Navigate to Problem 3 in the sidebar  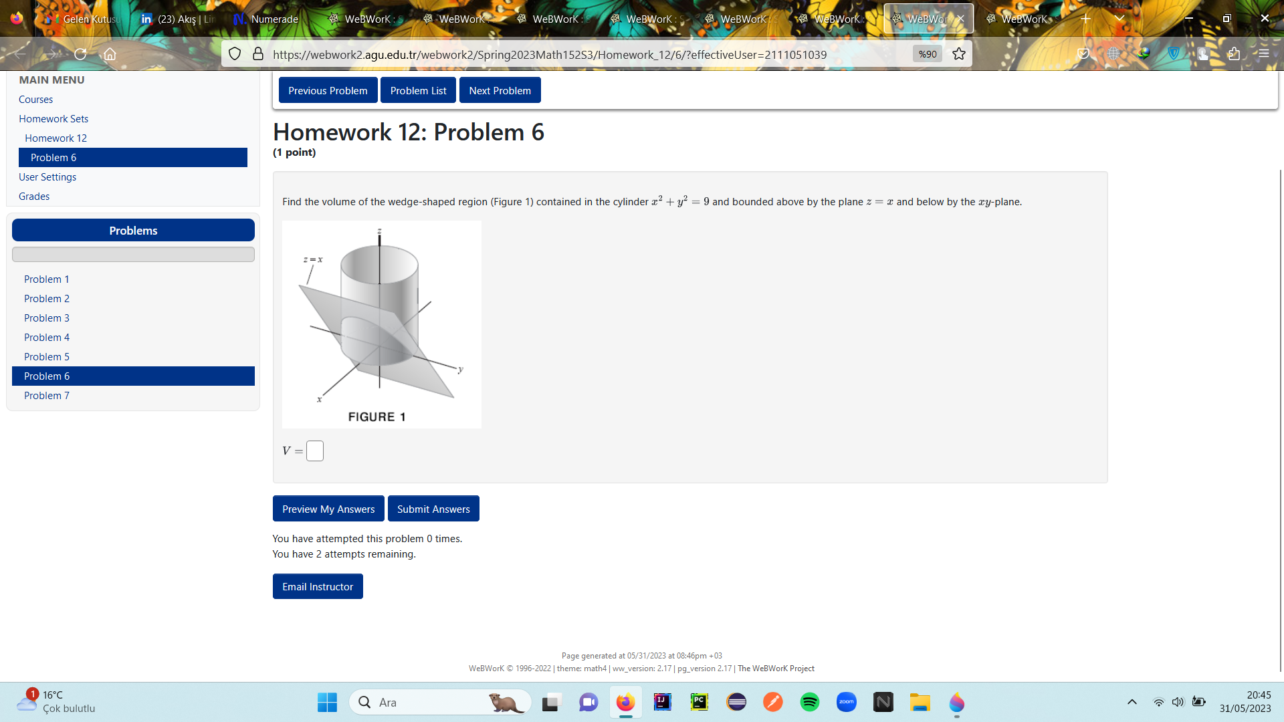click(47, 318)
